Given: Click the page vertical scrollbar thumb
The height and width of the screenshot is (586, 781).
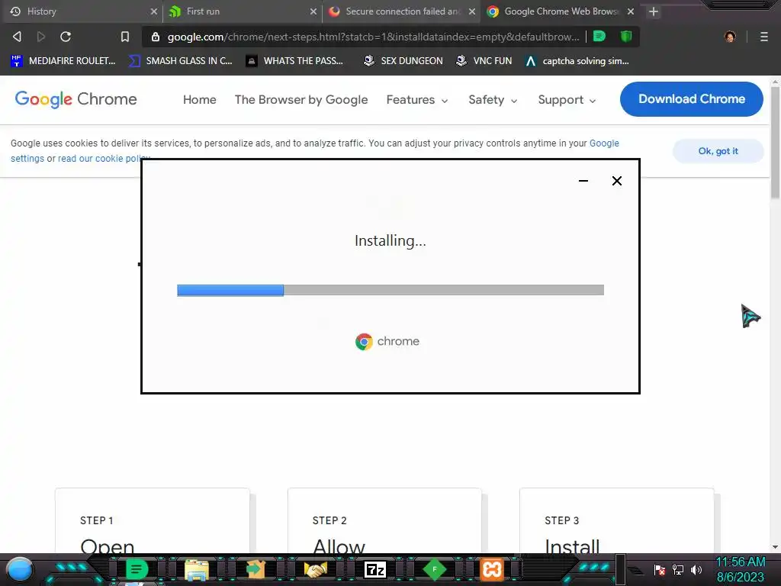Looking at the screenshot, I should (x=775, y=143).
